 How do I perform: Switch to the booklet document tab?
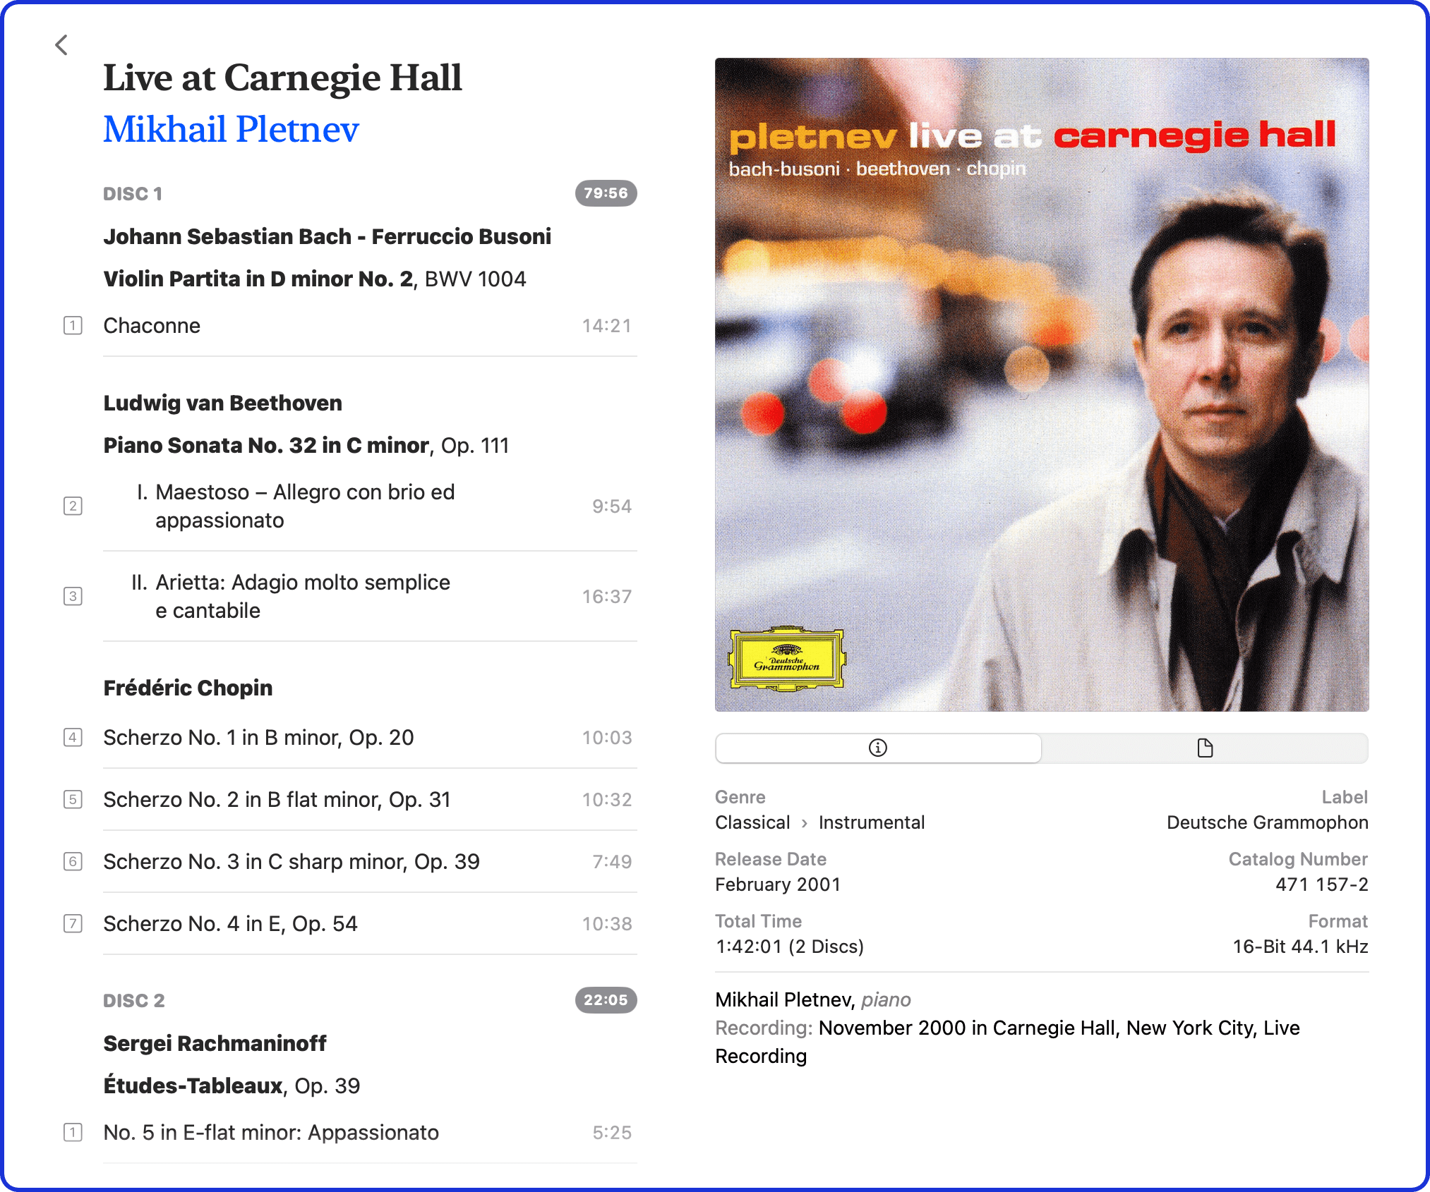click(x=1205, y=748)
